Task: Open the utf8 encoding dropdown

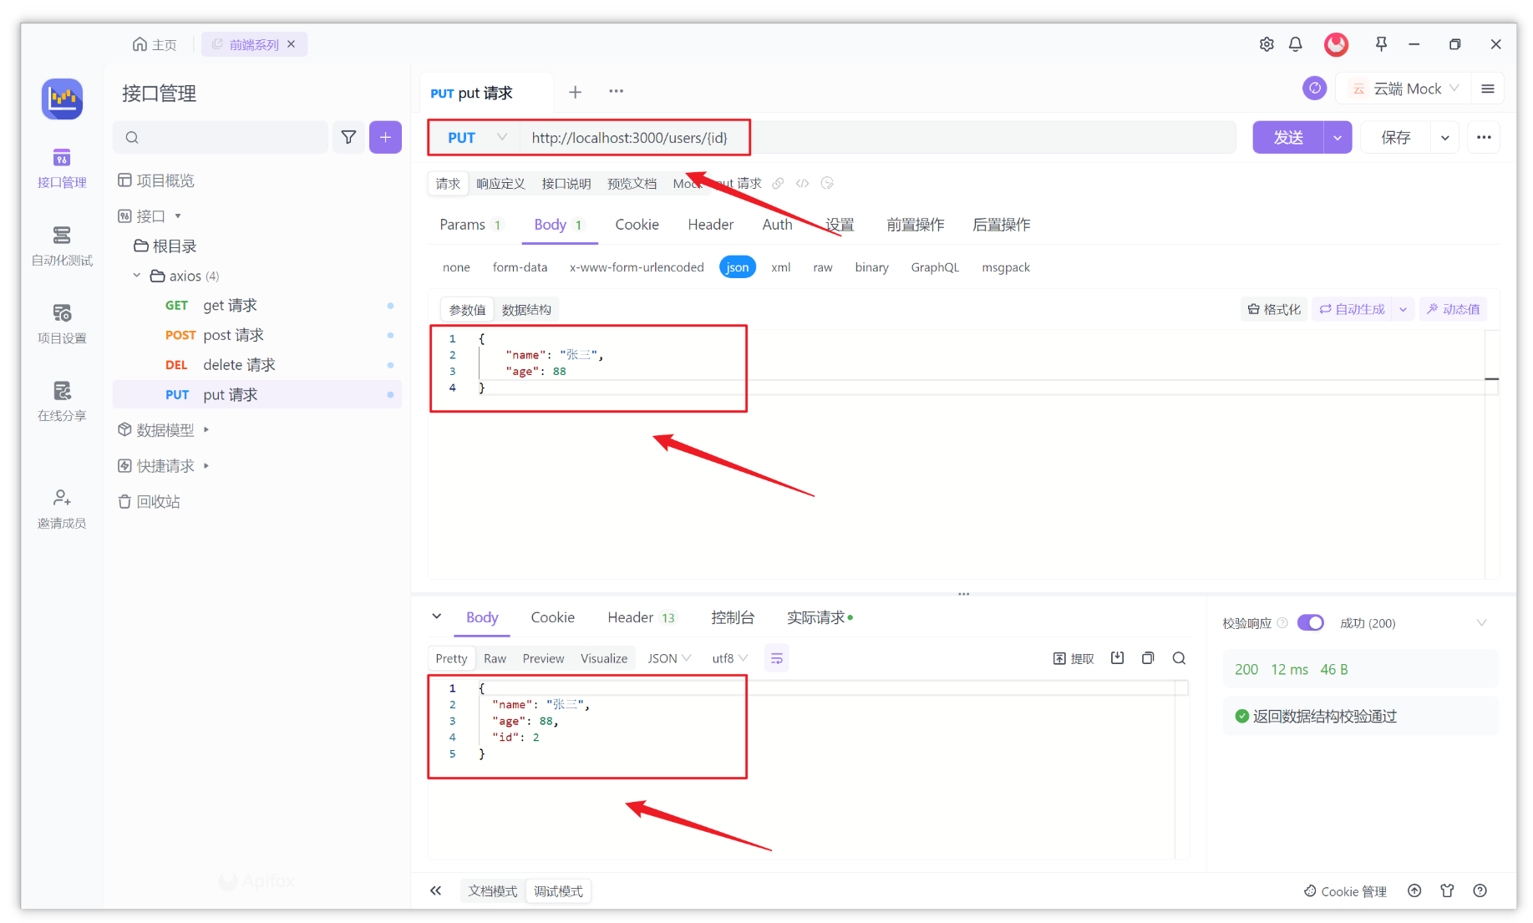Action: coord(729,658)
